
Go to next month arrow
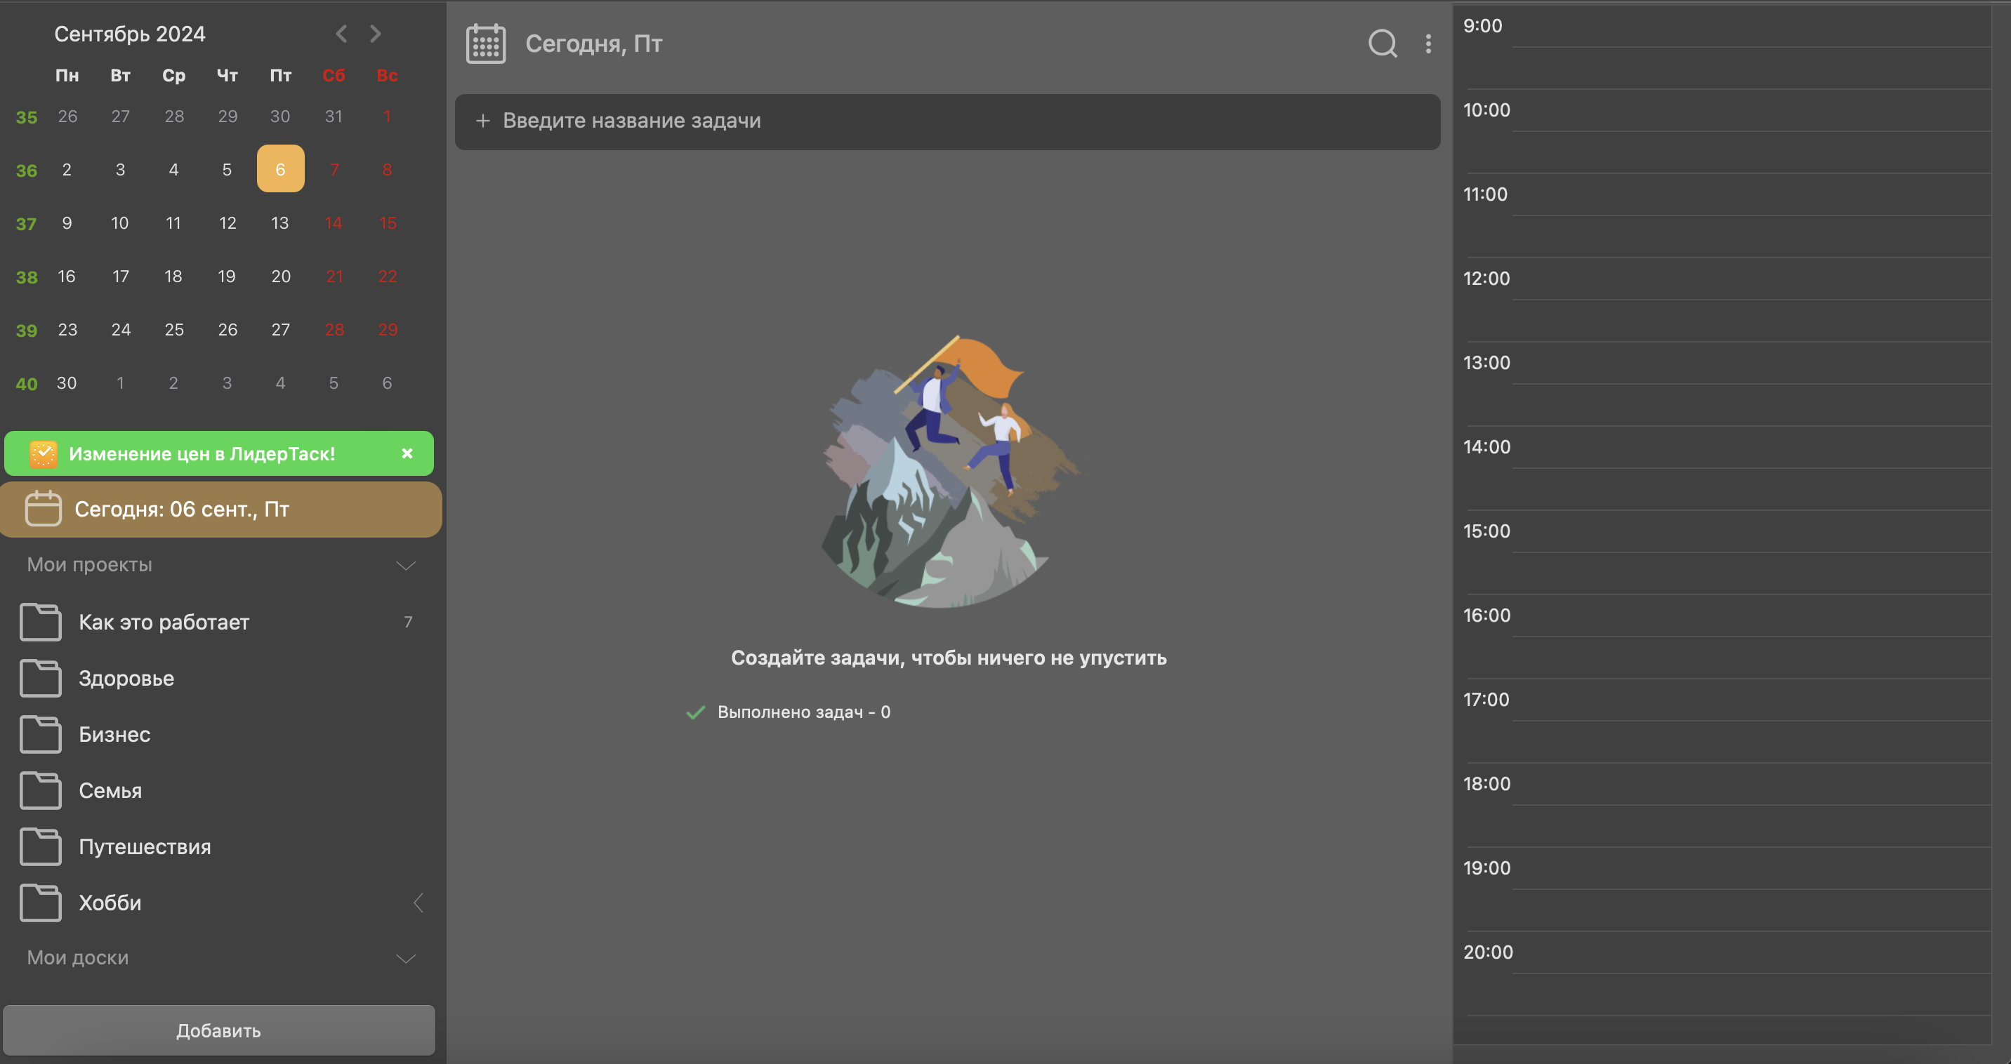376,34
